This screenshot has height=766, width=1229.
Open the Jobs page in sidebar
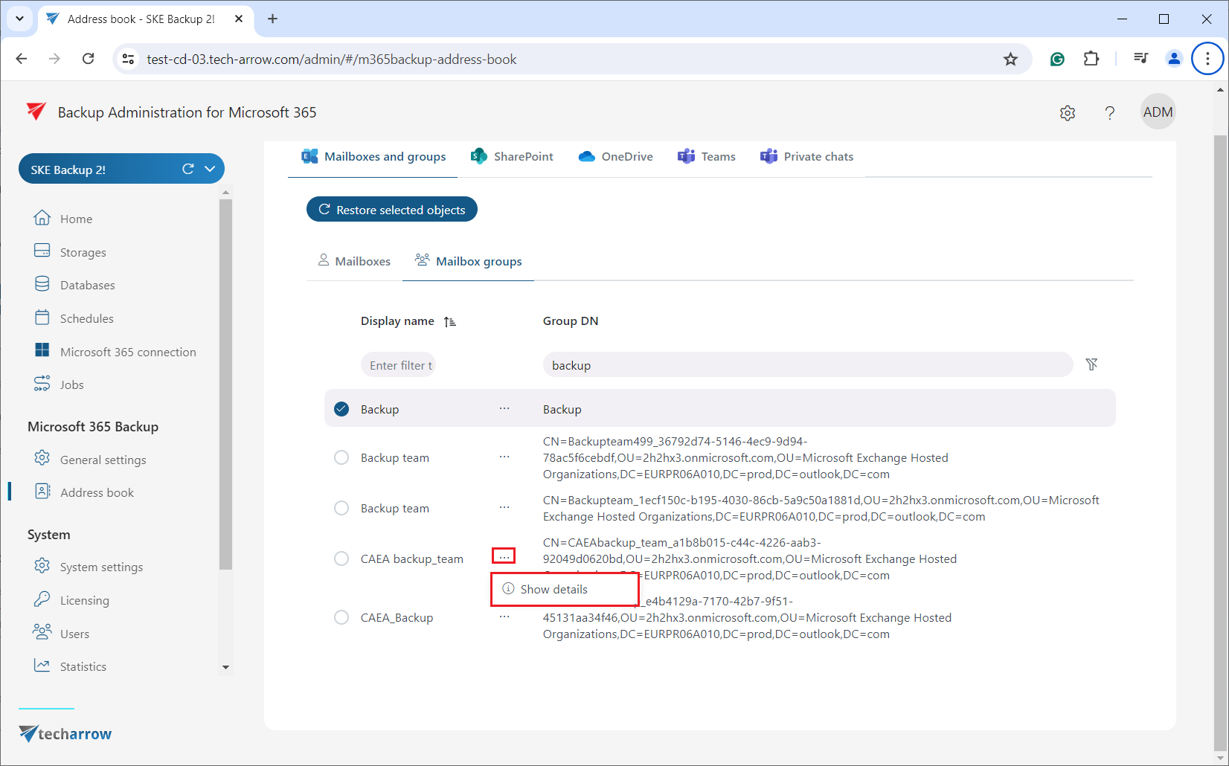(x=71, y=384)
